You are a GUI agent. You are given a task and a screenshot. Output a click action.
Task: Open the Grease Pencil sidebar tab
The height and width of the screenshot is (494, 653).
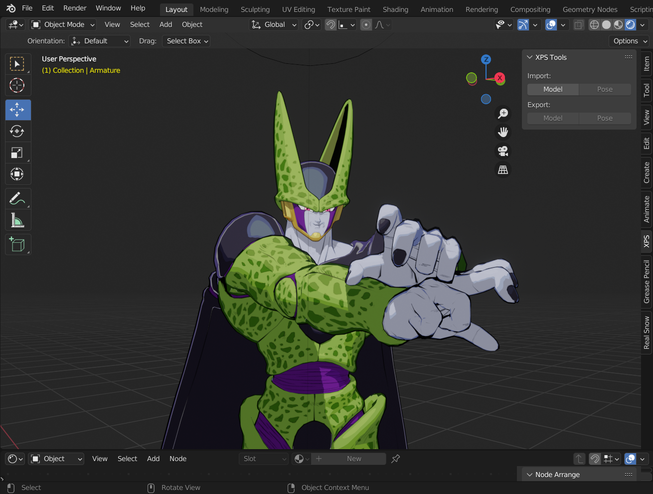point(647,281)
